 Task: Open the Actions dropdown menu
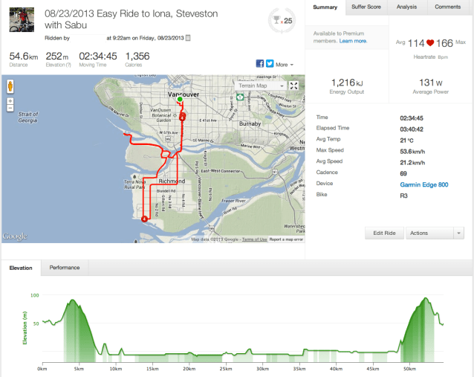[x=436, y=233]
